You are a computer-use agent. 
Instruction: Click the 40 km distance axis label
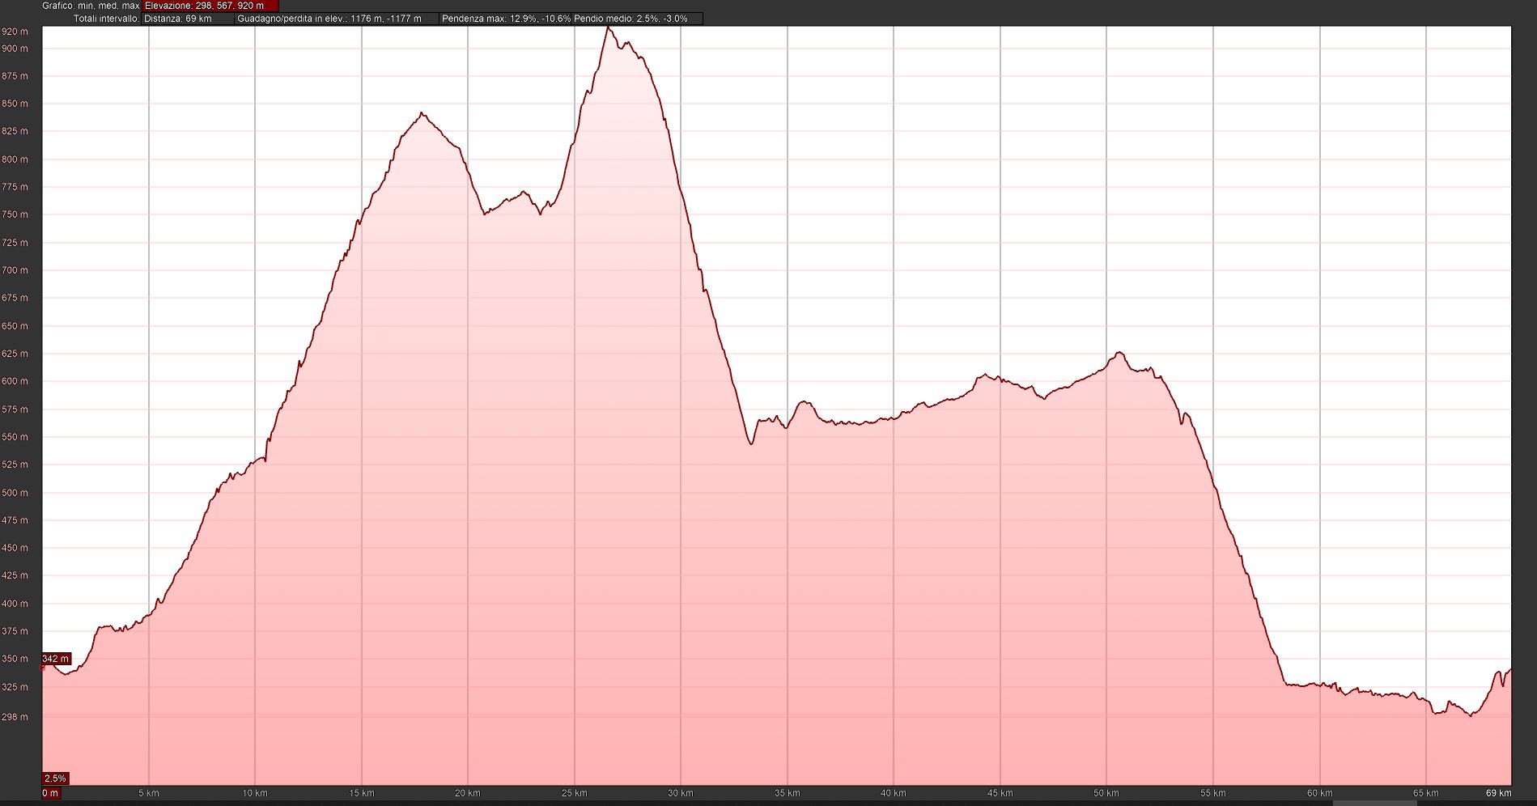(893, 793)
